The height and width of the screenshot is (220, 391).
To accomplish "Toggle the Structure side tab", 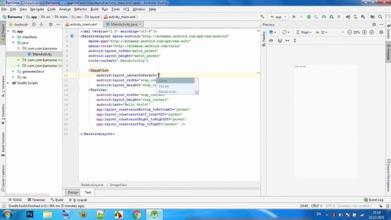I will 3,86.
